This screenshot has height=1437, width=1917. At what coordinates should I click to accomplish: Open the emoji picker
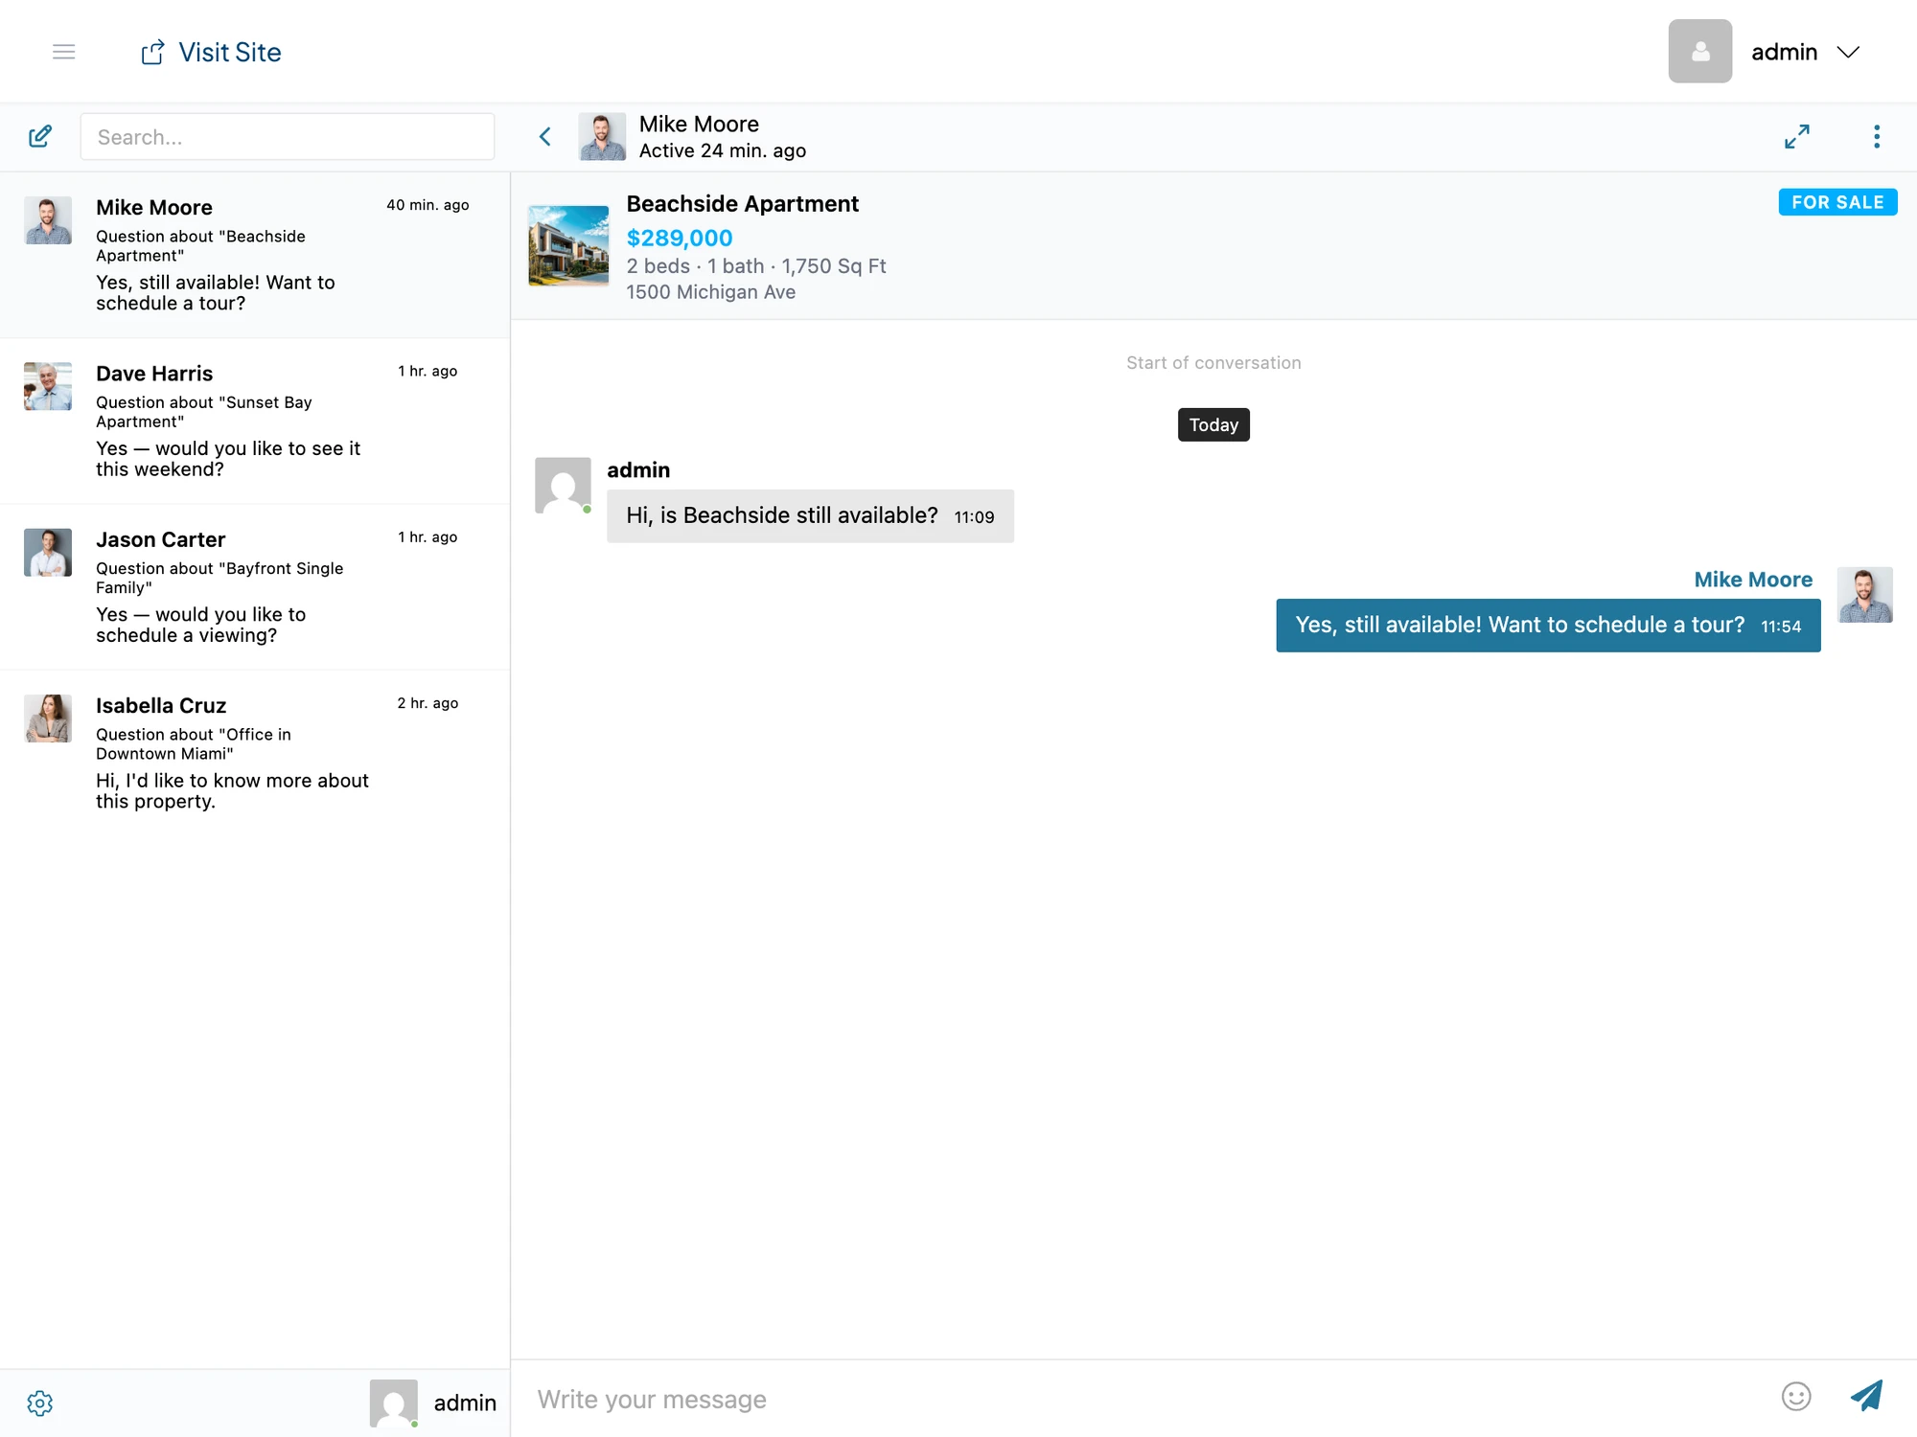pos(1796,1397)
